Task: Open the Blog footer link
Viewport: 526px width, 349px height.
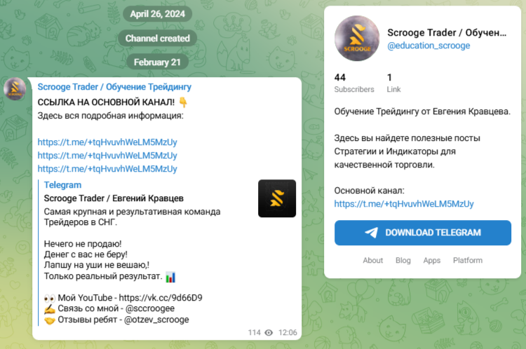Action: [x=403, y=261]
